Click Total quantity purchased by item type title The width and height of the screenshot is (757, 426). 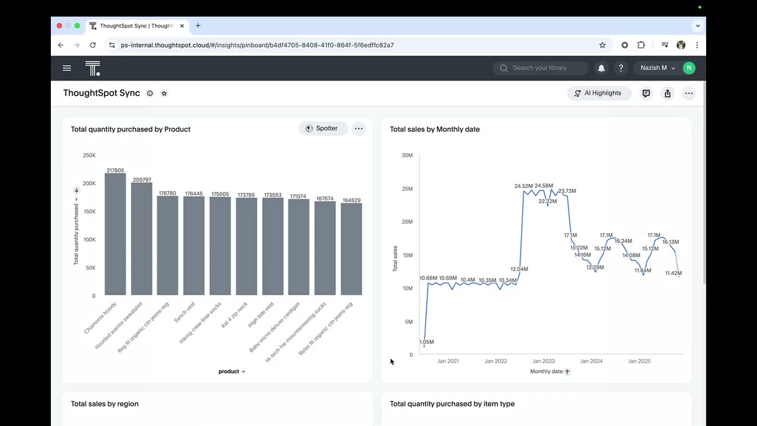(x=452, y=404)
